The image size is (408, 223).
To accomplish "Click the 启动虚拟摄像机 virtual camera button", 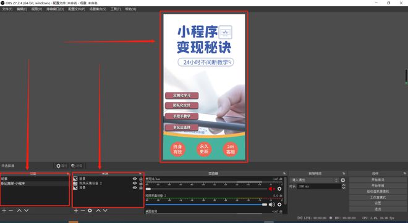I will pos(378,192).
